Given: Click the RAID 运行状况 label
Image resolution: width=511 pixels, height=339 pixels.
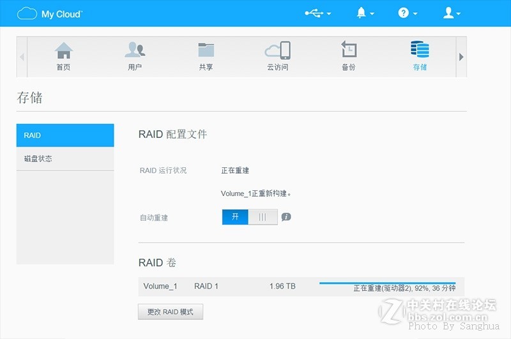Looking at the screenshot, I should click(163, 170).
